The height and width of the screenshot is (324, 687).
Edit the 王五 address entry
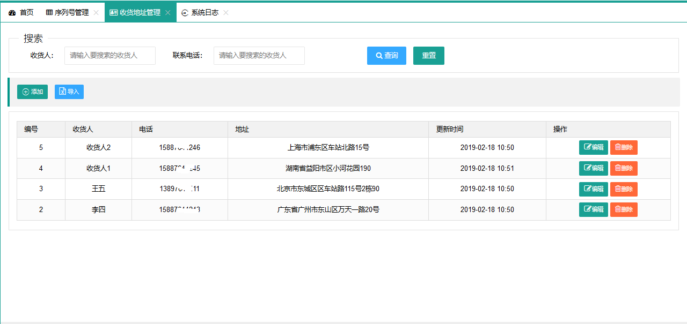593,189
